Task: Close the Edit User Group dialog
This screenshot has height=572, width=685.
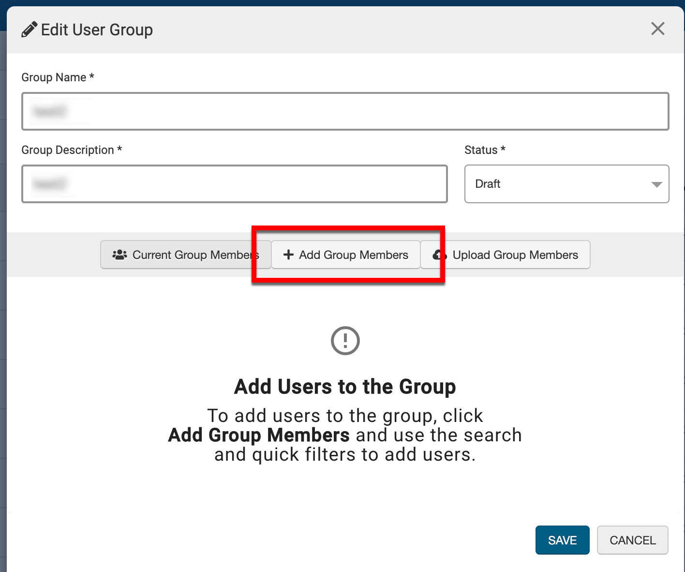Action: [657, 29]
